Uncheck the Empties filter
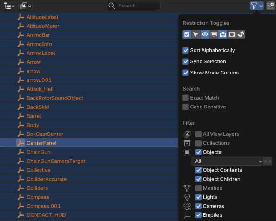Viewport: 276px width, 221px height. pos(198,215)
